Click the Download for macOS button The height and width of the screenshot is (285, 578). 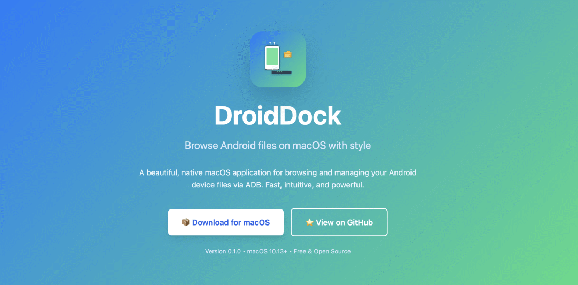(x=226, y=222)
